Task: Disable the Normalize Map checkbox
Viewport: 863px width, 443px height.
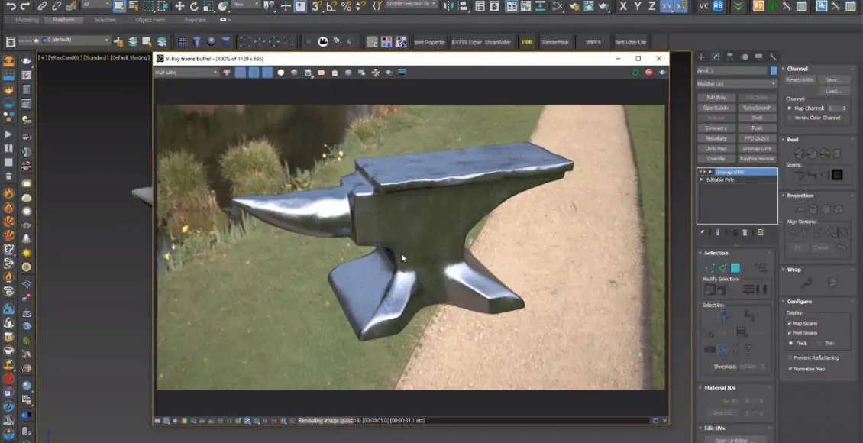Action: 790,369
